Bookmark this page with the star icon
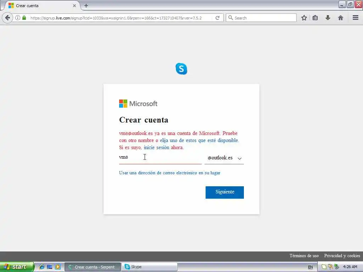The height and width of the screenshot is (272, 363). (304, 18)
